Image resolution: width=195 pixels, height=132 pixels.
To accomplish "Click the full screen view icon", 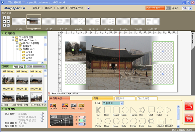I will click(x=168, y=8).
